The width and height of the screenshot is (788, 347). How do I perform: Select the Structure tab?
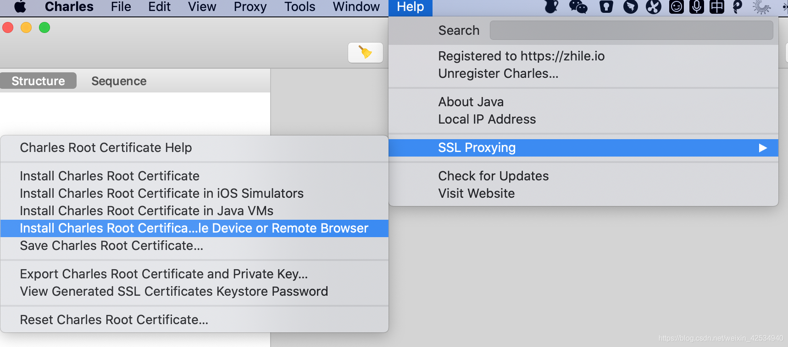click(x=38, y=81)
